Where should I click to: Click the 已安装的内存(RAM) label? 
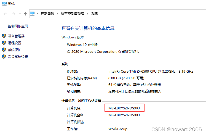click(x=82, y=78)
